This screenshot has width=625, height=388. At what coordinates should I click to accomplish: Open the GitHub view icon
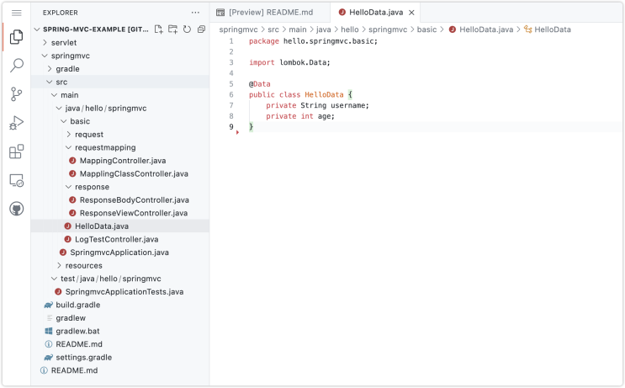[x=16, y=209]
